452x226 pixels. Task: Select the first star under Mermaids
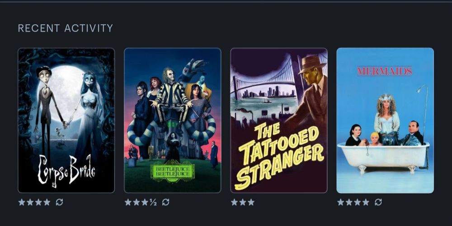click(x=341, y=202)
